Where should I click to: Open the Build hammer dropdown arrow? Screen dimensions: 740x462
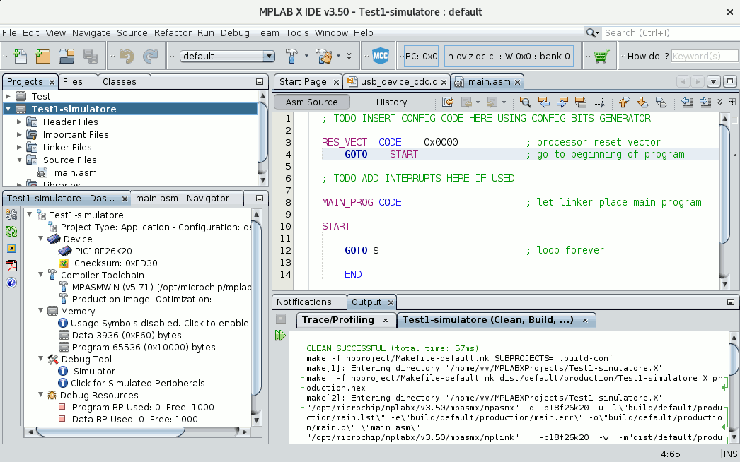click(306, 56)
